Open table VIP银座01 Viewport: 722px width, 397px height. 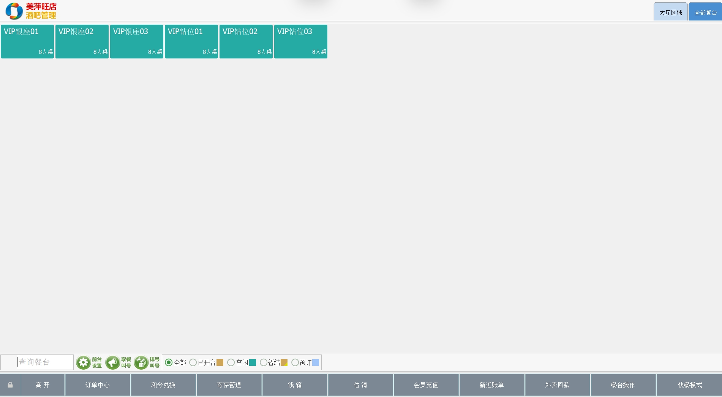[x=27, y=41]
